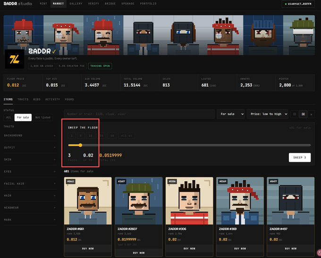Open the ZADDR #497 thumbnail
The image size is (321, 258).
(290, 201)
